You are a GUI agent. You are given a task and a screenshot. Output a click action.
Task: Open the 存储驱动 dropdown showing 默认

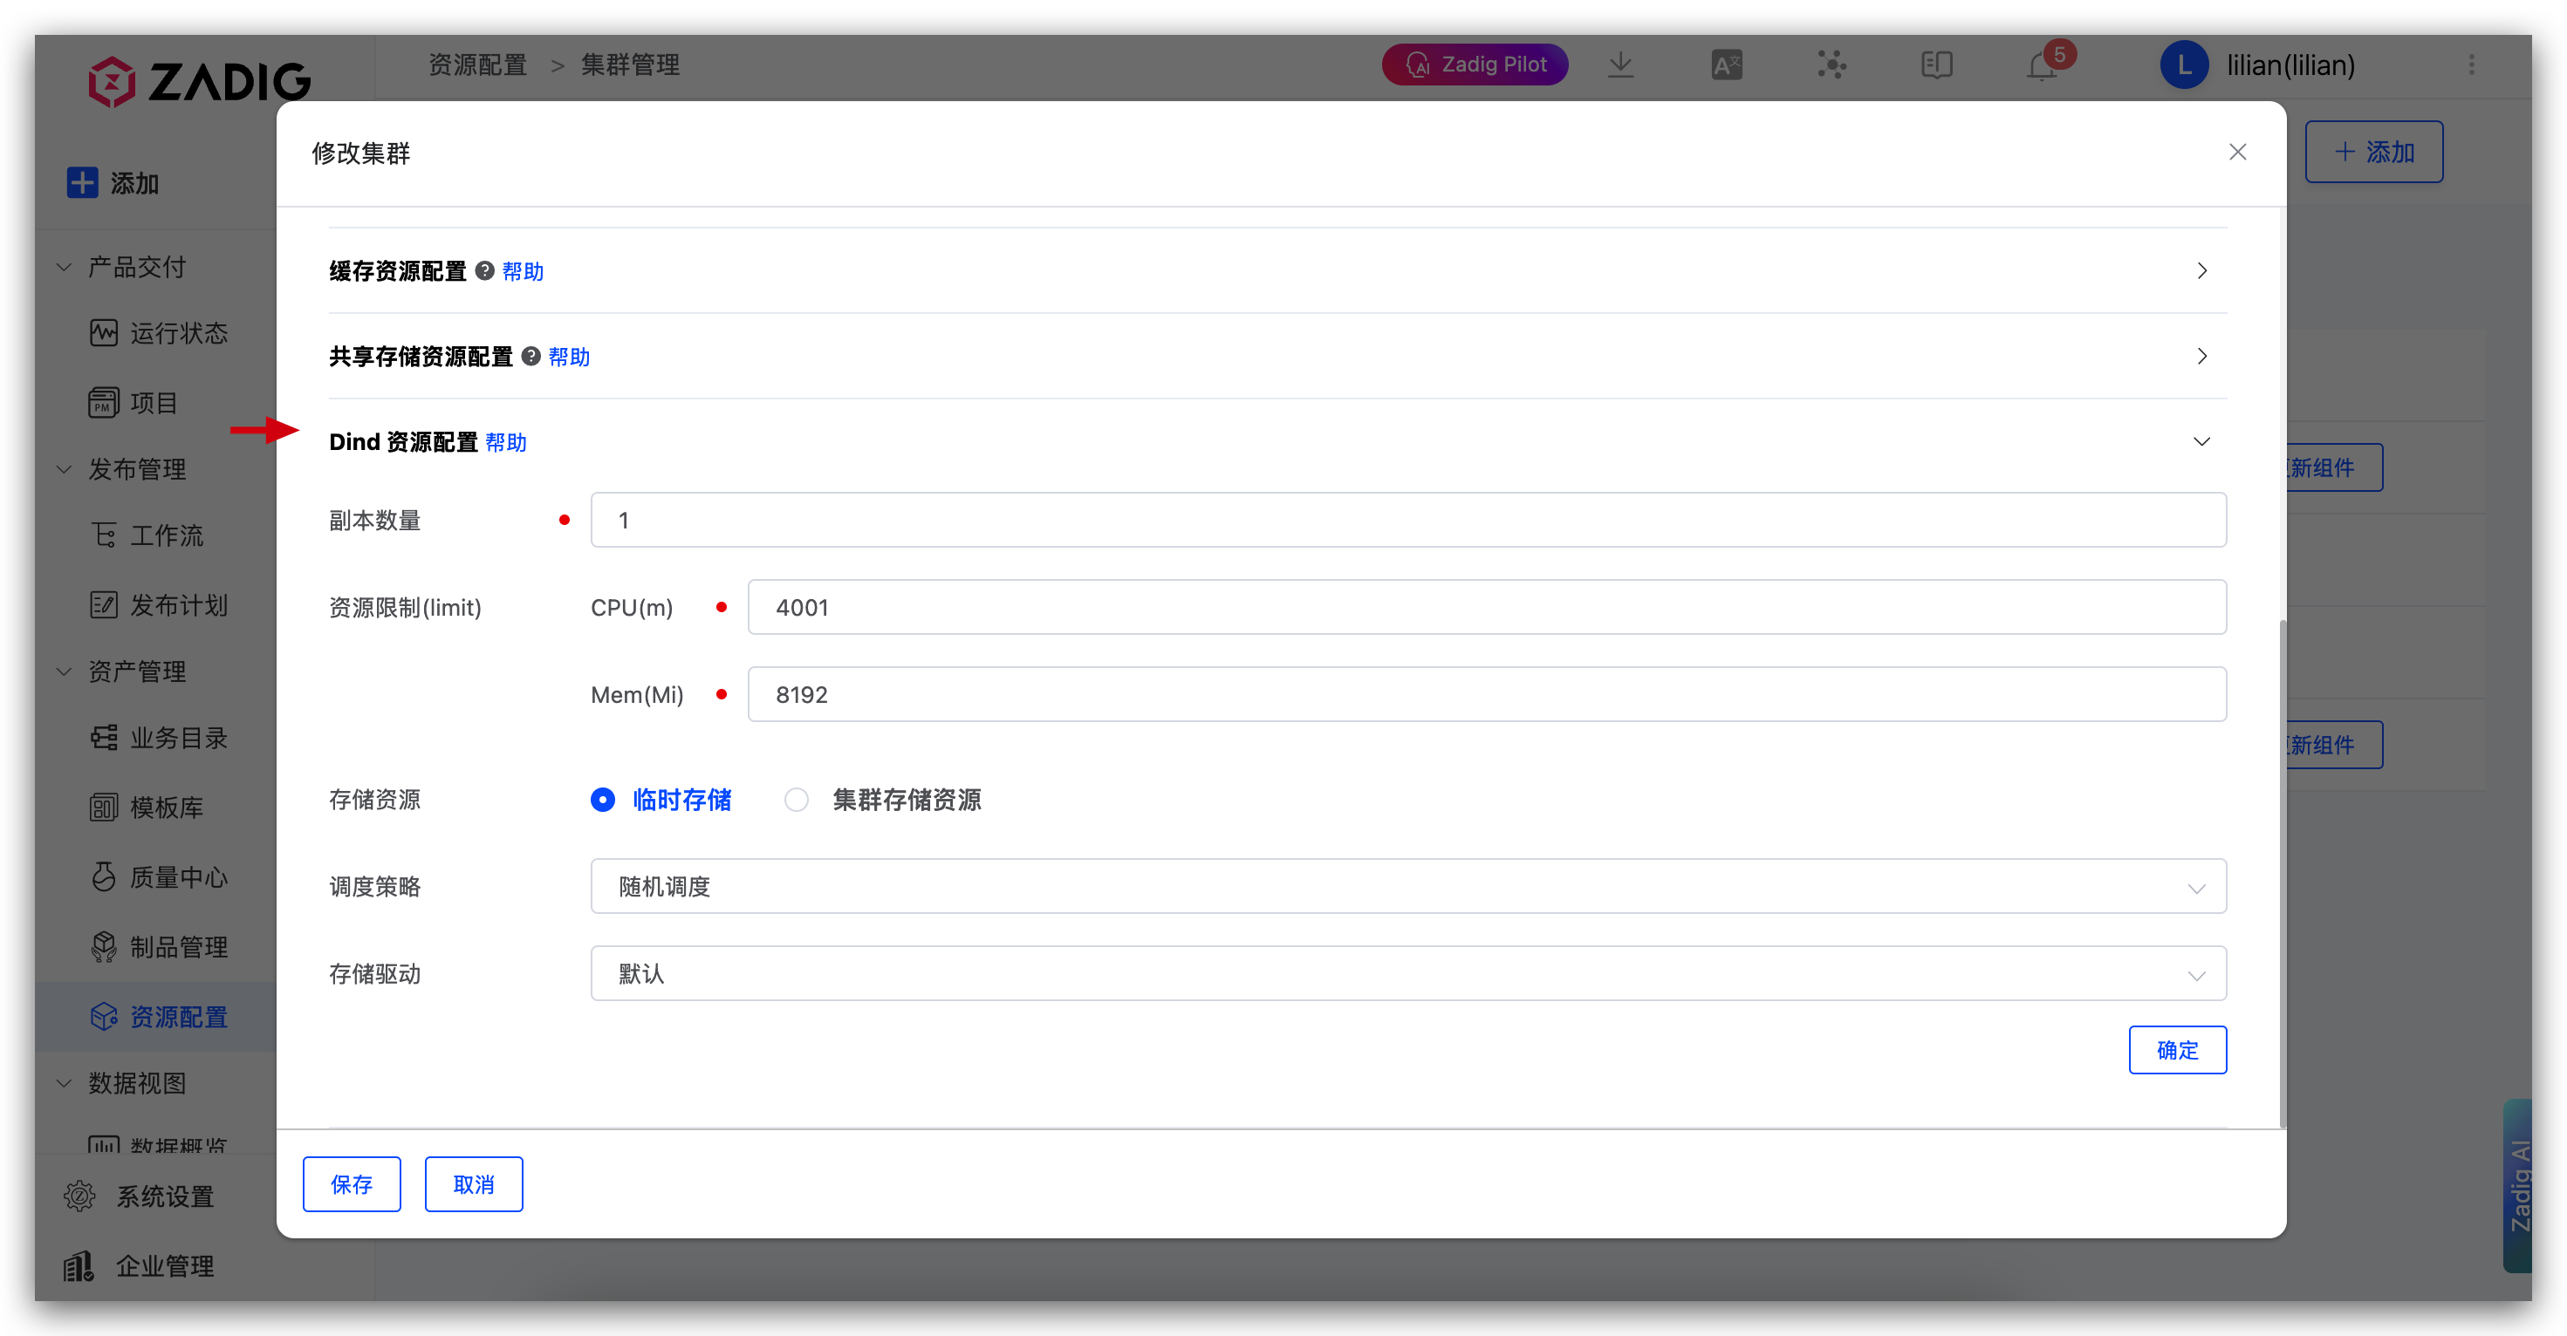coord(1407,973)
